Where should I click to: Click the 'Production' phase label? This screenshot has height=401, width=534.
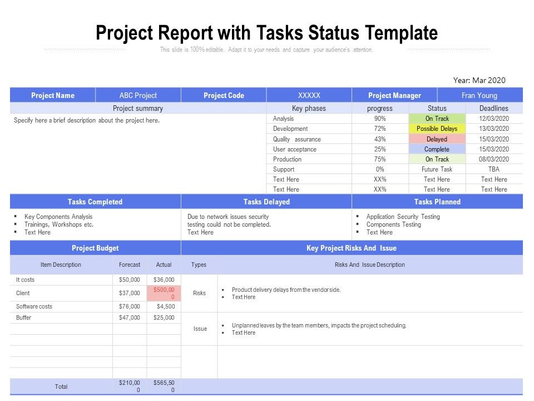click(287, 159)
